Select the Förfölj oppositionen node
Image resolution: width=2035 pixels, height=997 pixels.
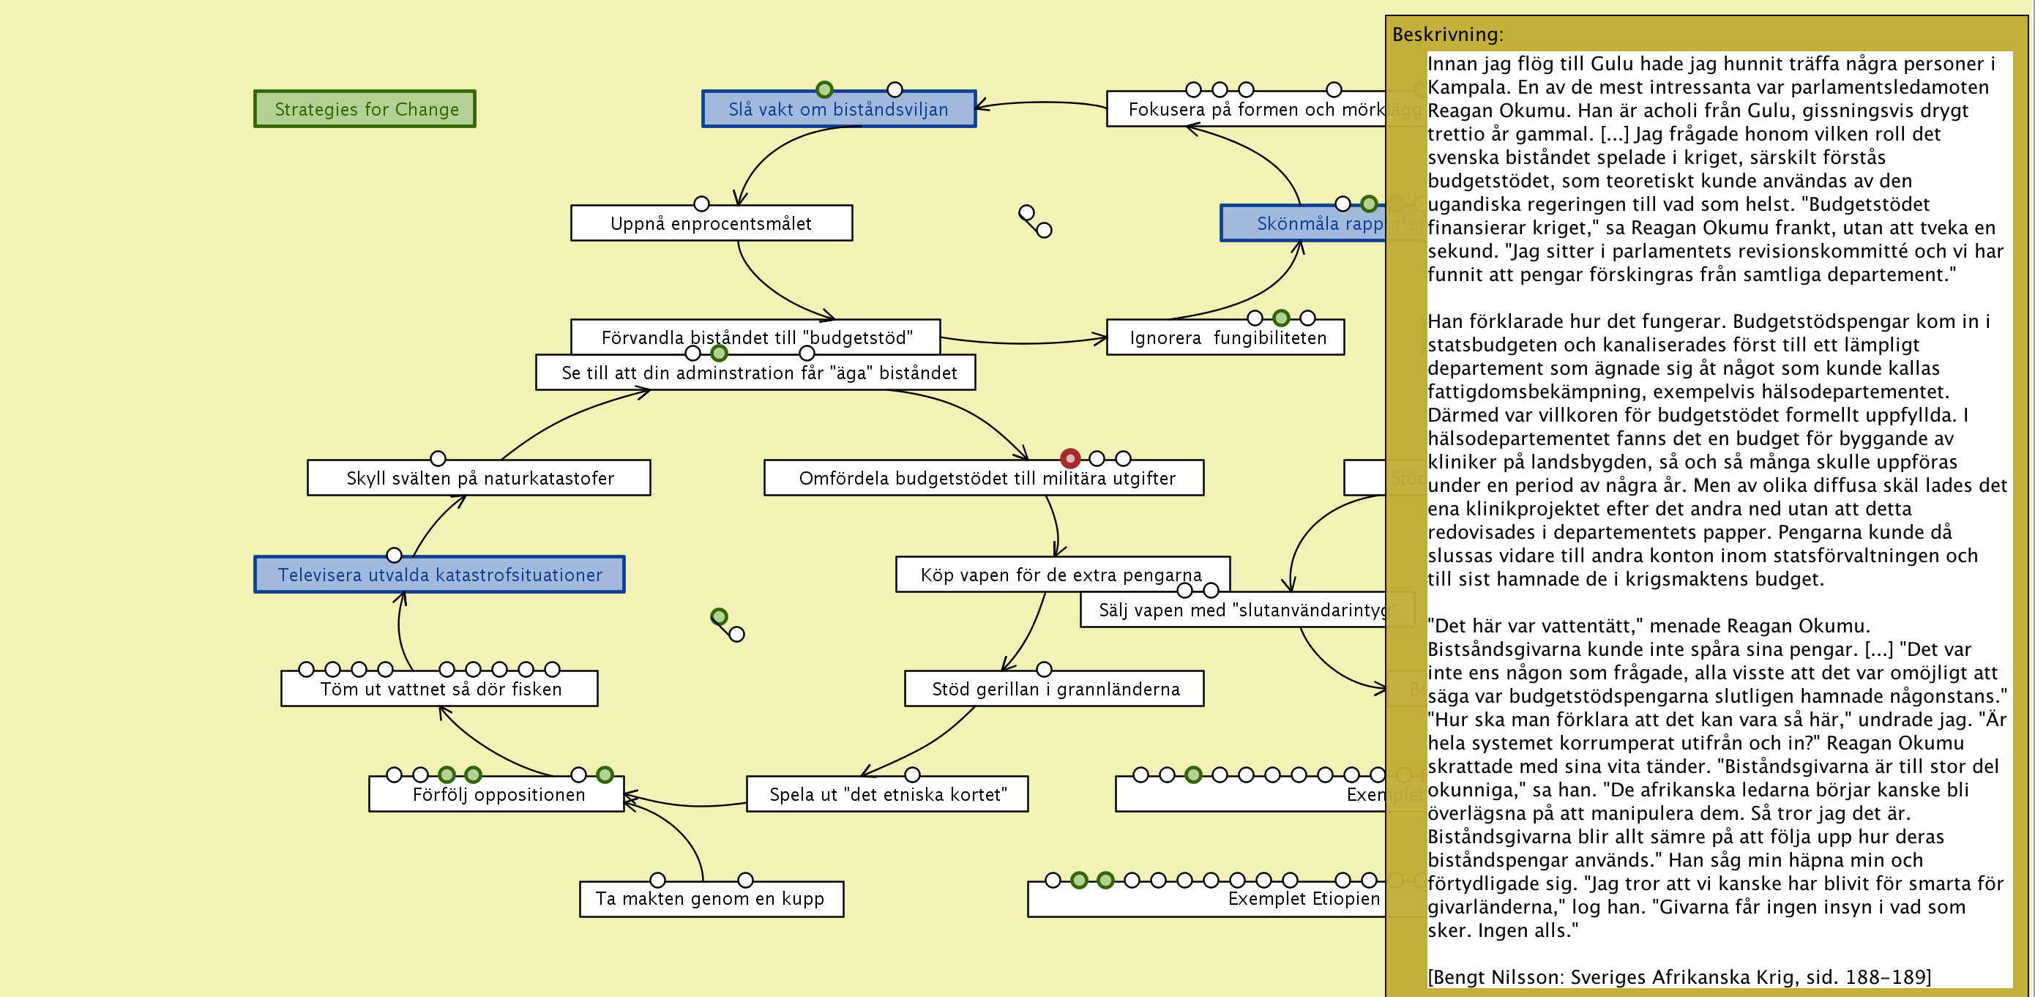[498, 795]
